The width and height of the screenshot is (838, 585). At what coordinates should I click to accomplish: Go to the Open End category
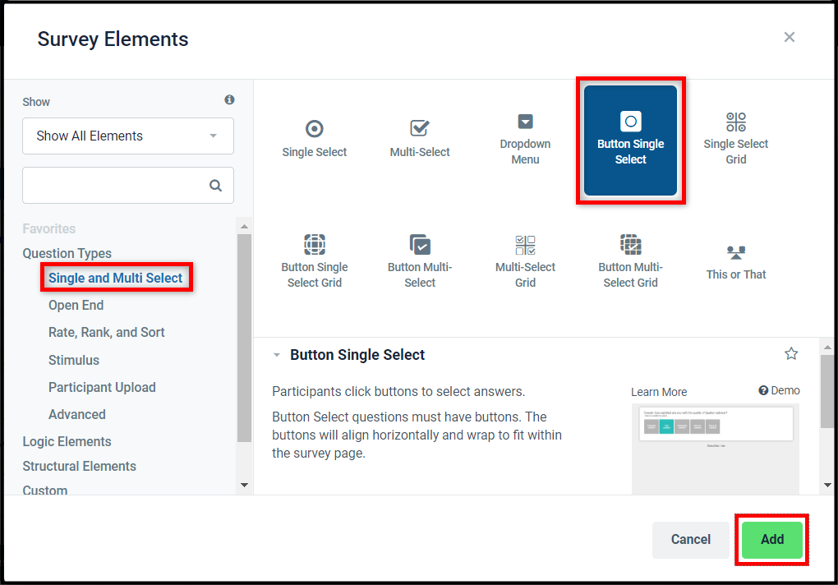coord(76,306)
